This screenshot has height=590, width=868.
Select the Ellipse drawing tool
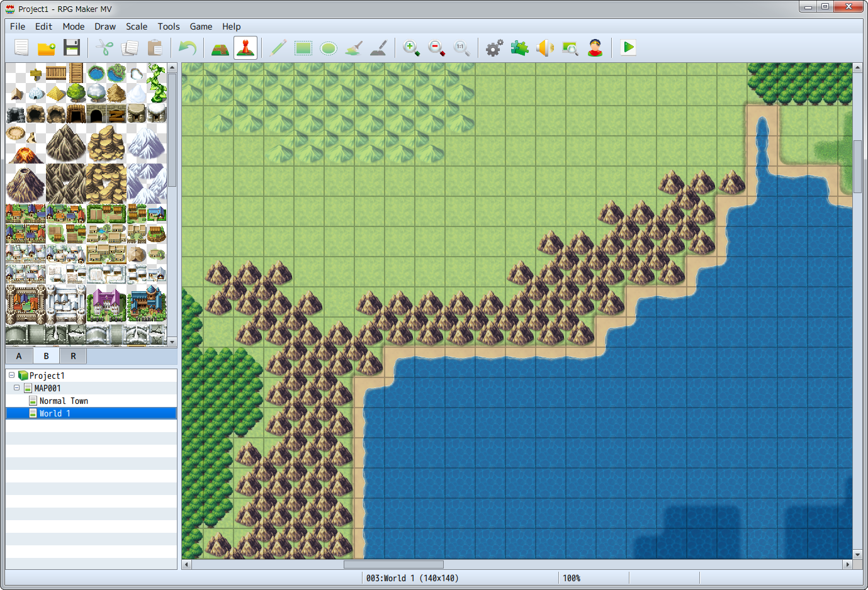pyautogui.click(x=329, y=48)
